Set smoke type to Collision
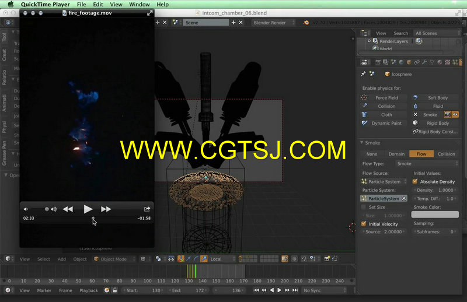Image resolution: width=467 pixels, height=302 pixels. coord(446,154)
